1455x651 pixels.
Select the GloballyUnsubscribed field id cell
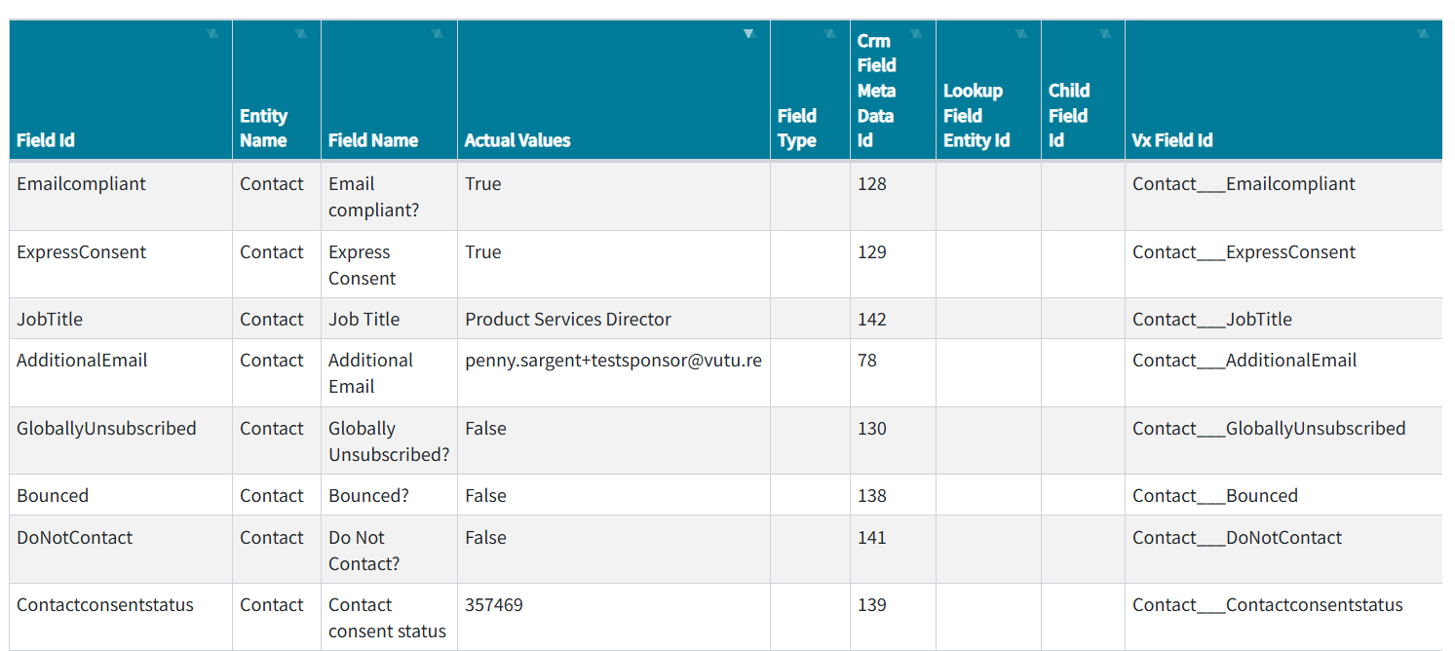(106, 429)
